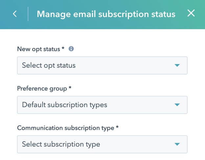
Task: Click the New opt status dropdown arrow
Action: tap(177, 65)
